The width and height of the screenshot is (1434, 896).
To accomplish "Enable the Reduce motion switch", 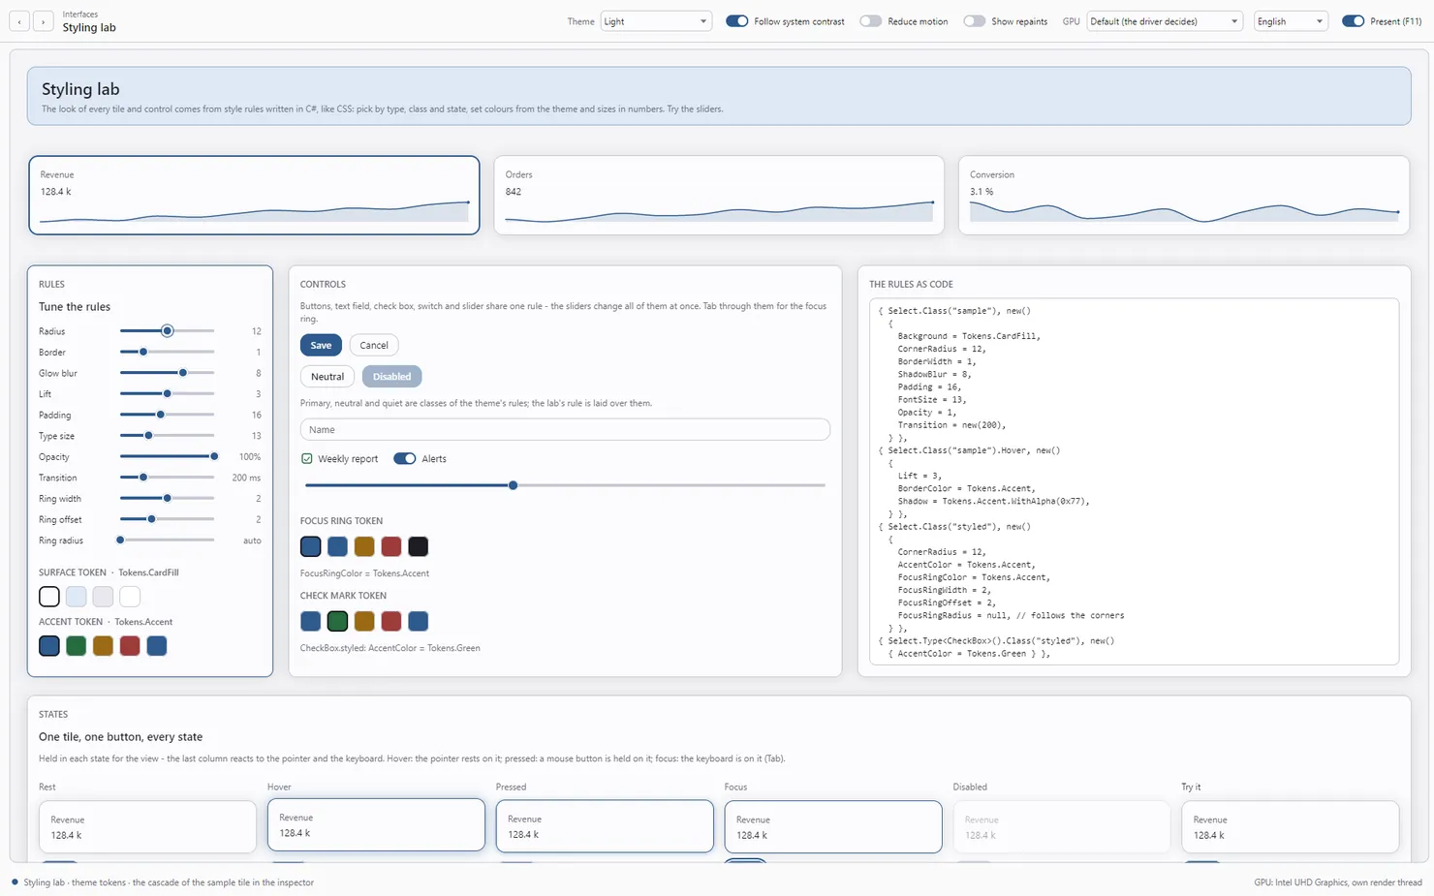I will click(870, 21).
